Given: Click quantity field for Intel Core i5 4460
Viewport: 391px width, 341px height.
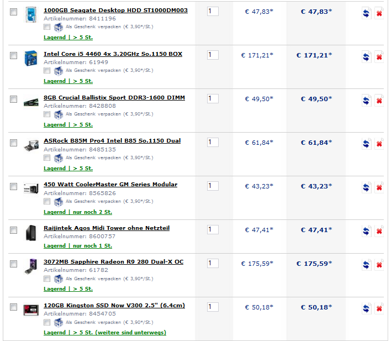Looking at the screenshot, I should (x=213, y=55).
